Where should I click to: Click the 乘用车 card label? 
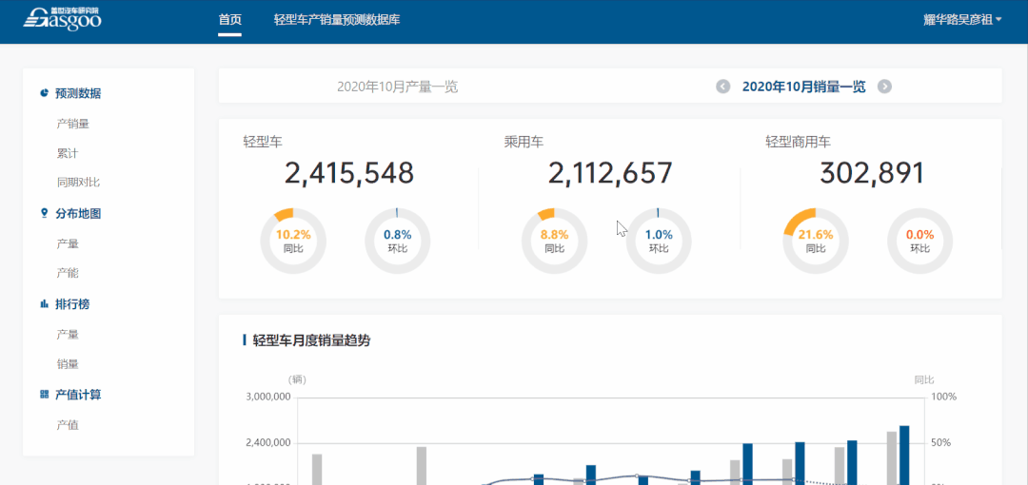[x=524, y=141]
